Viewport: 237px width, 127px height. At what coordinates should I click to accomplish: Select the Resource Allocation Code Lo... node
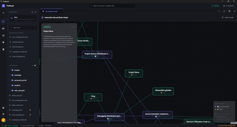(199, 122)
